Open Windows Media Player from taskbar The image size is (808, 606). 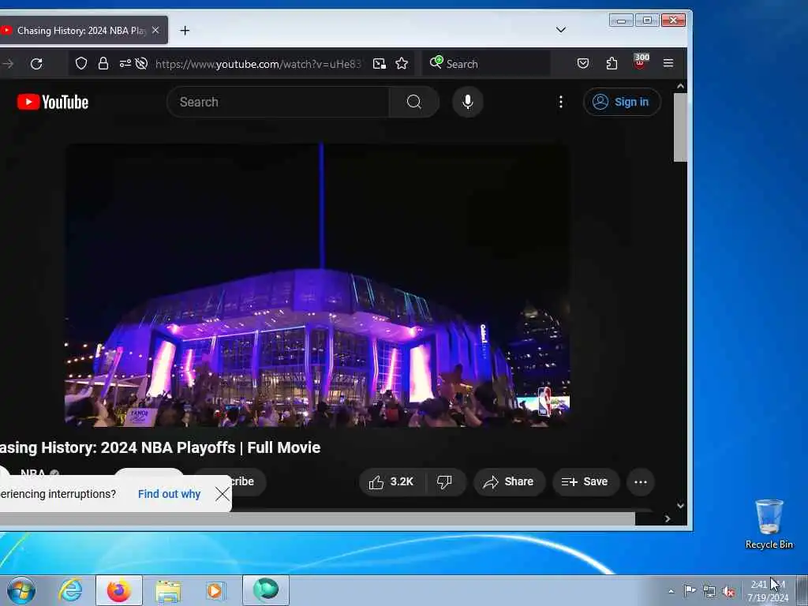215,590
